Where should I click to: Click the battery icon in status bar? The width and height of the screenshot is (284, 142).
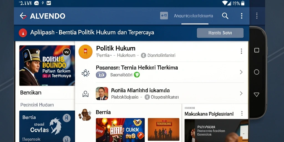click(243, 3)
